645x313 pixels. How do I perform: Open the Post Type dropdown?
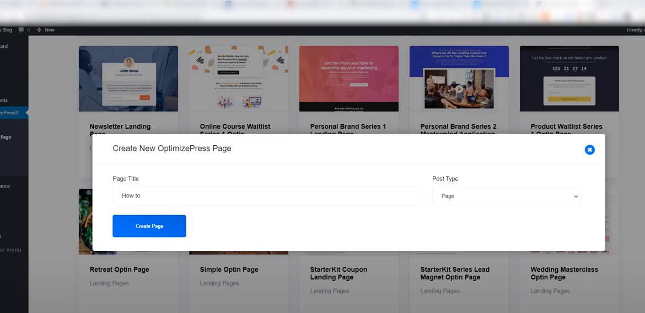point(507,196)
